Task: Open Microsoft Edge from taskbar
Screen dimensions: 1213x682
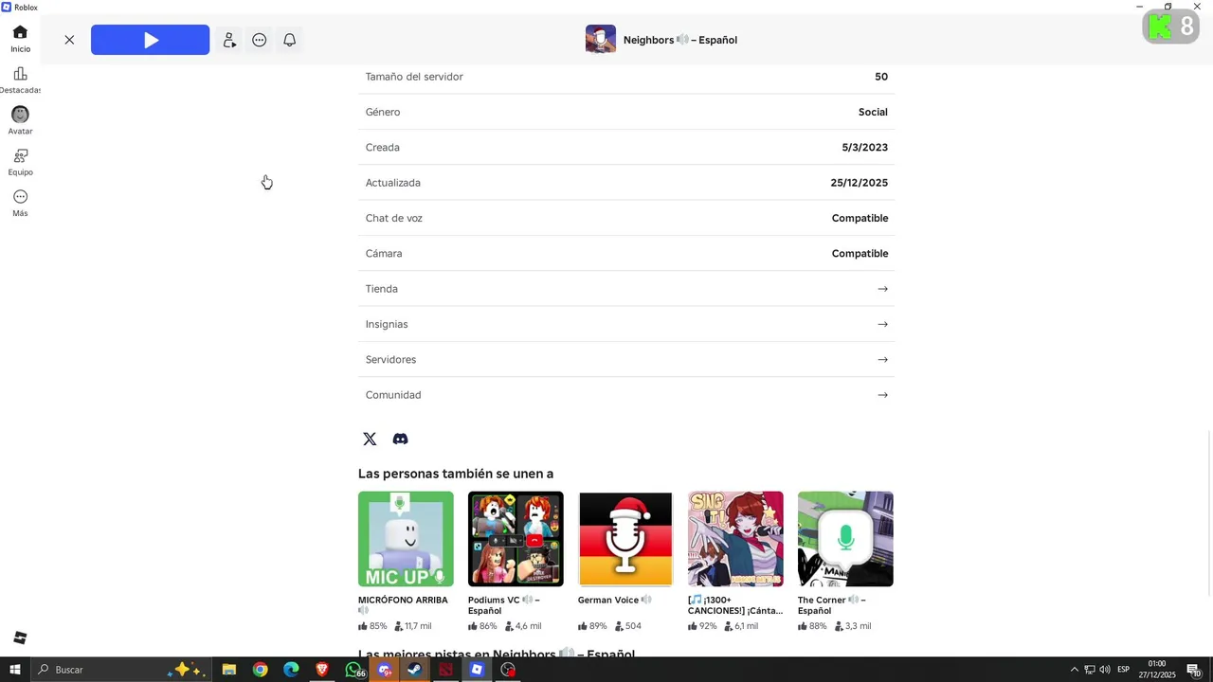Action: point(292,670)
